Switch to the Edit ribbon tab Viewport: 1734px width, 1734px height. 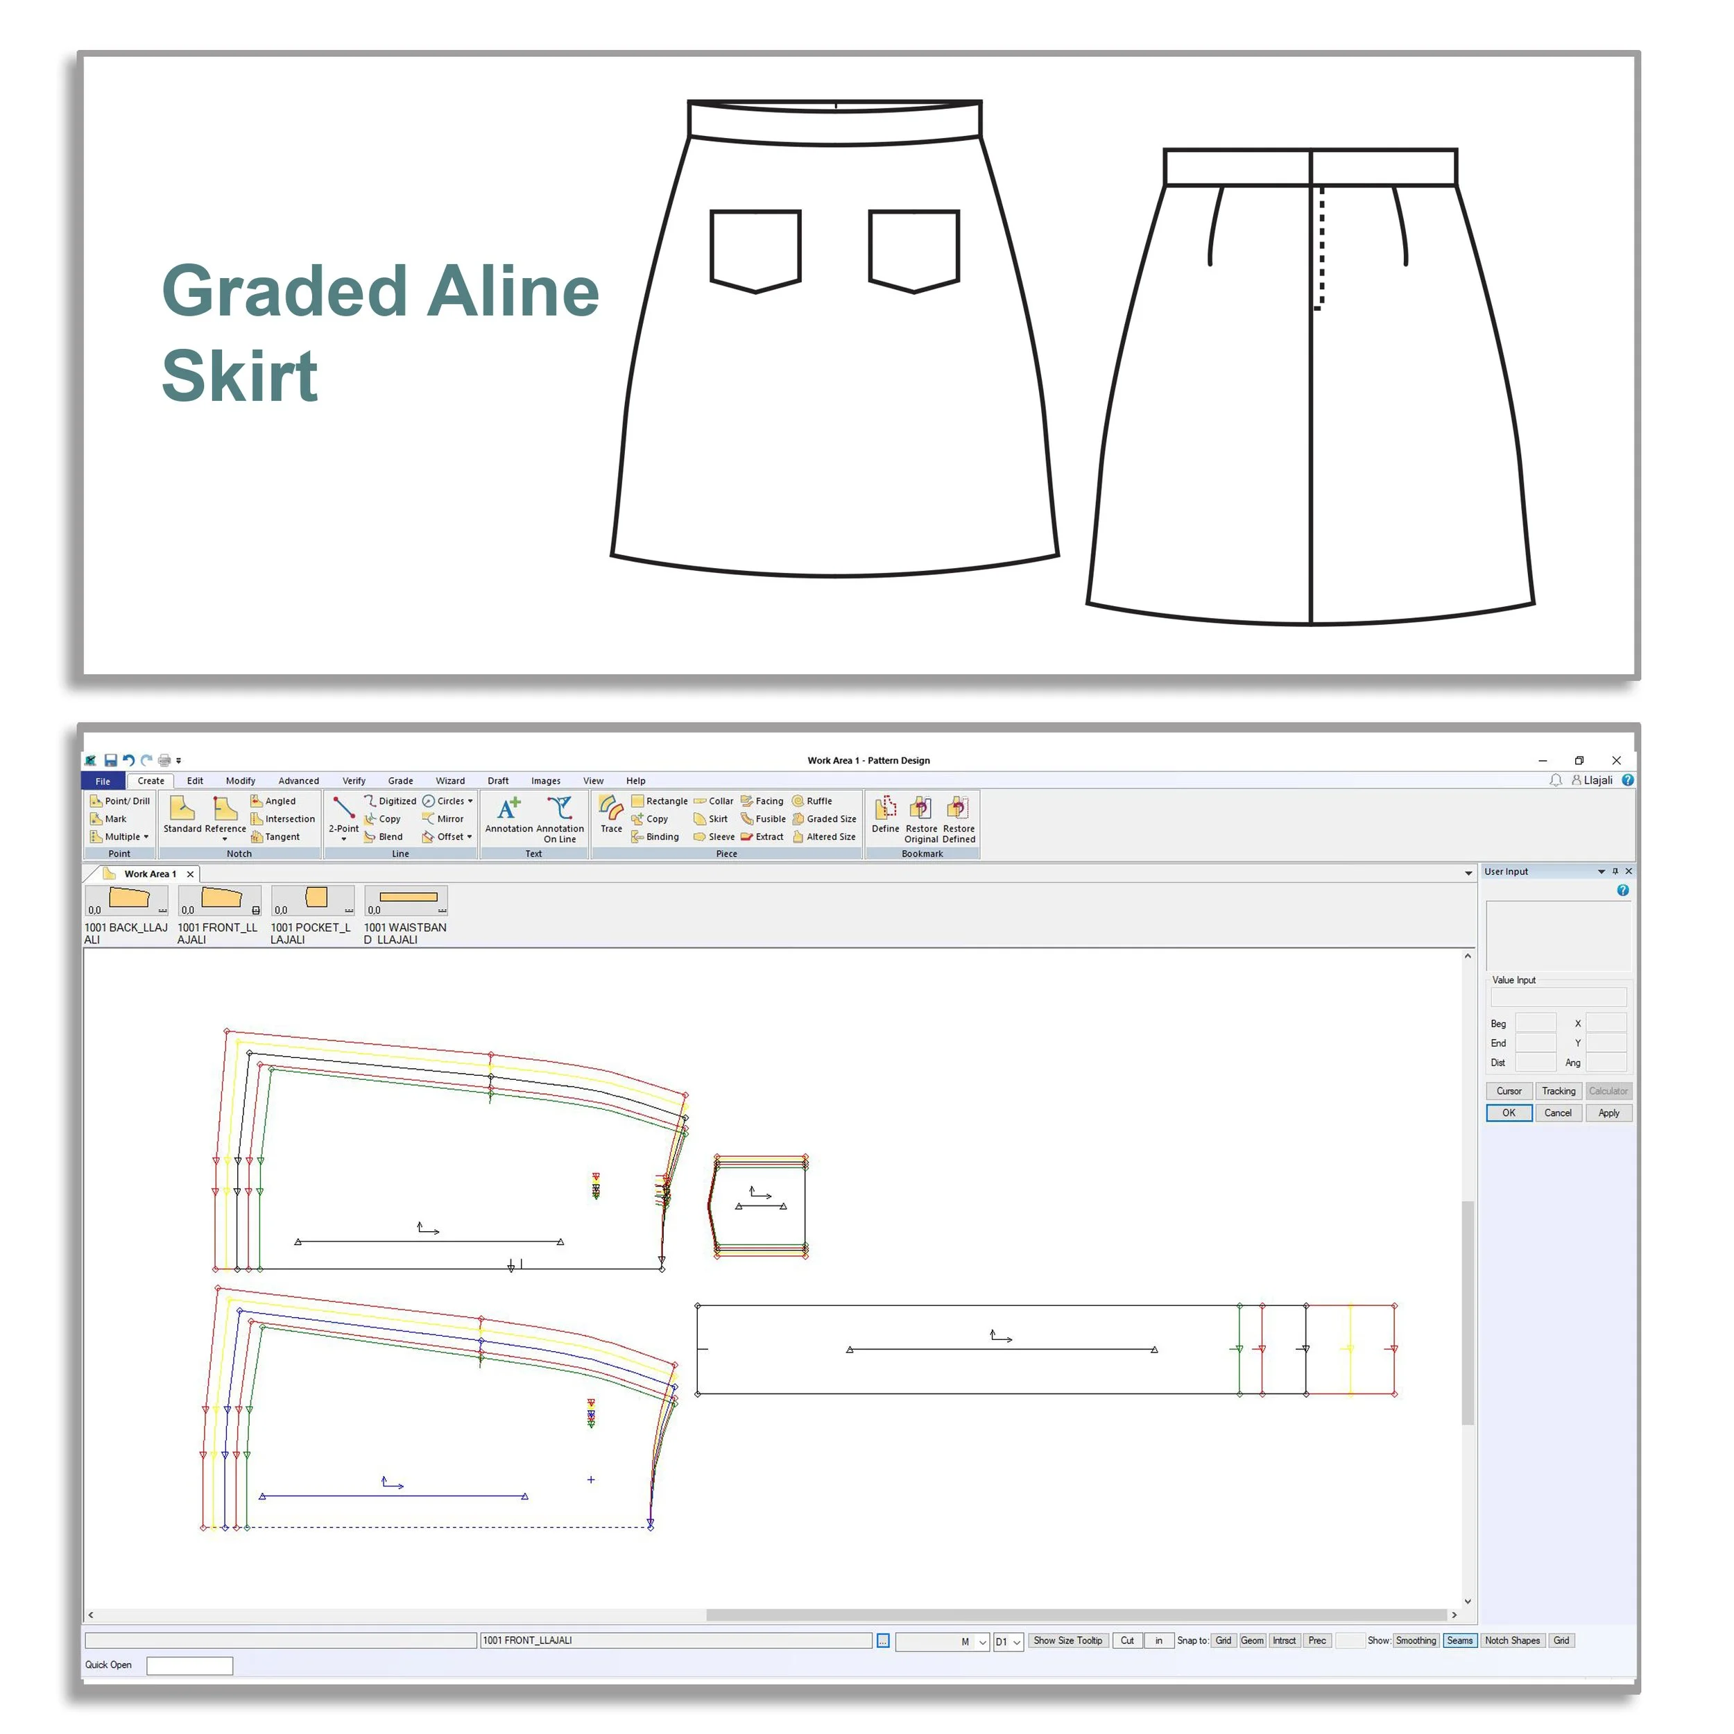(195, 781)
